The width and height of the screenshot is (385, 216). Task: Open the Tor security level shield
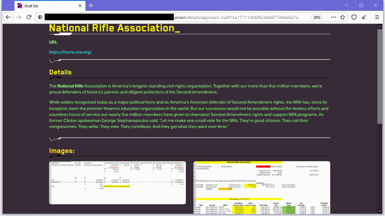(x=354, y=17)
